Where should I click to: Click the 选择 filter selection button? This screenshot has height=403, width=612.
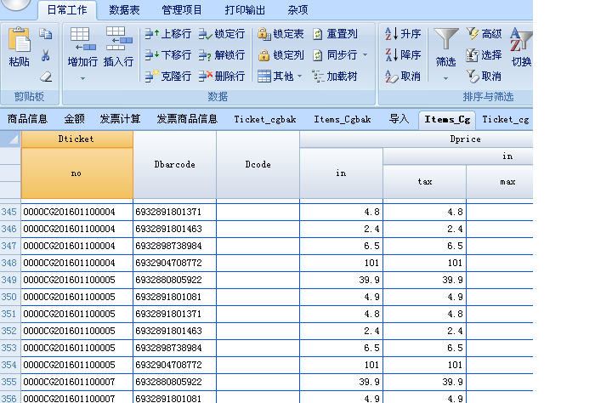[x=484, y=55]
